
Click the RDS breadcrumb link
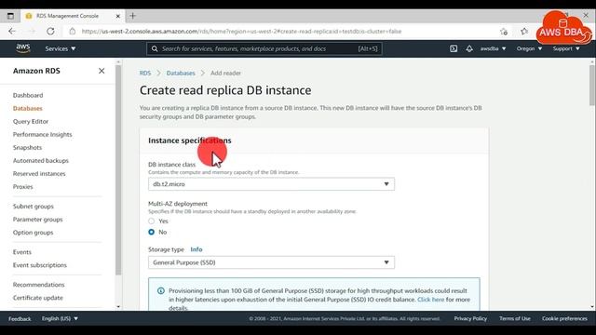145,73
